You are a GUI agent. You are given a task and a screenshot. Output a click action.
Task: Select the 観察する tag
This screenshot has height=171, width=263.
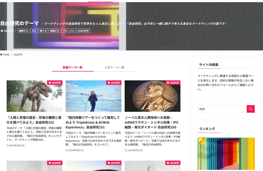(23, 31)
